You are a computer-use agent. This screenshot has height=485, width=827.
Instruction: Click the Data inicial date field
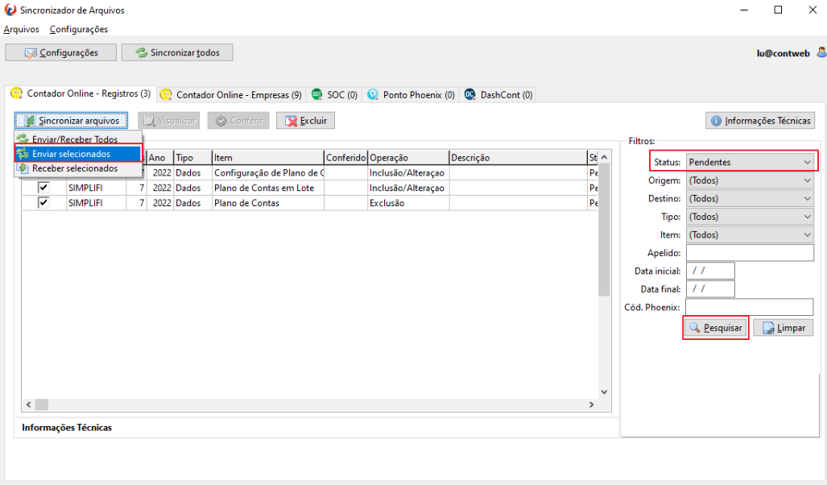[710, 271]
